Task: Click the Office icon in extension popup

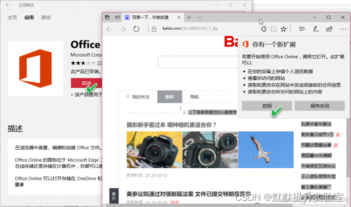Action: point(245,44)
